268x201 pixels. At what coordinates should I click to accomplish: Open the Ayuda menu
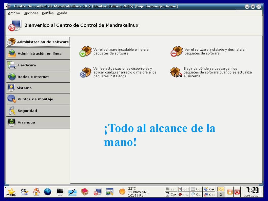[x=62, y=13]
